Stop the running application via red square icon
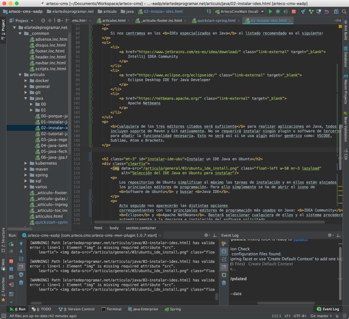 (x=293, y=11)
